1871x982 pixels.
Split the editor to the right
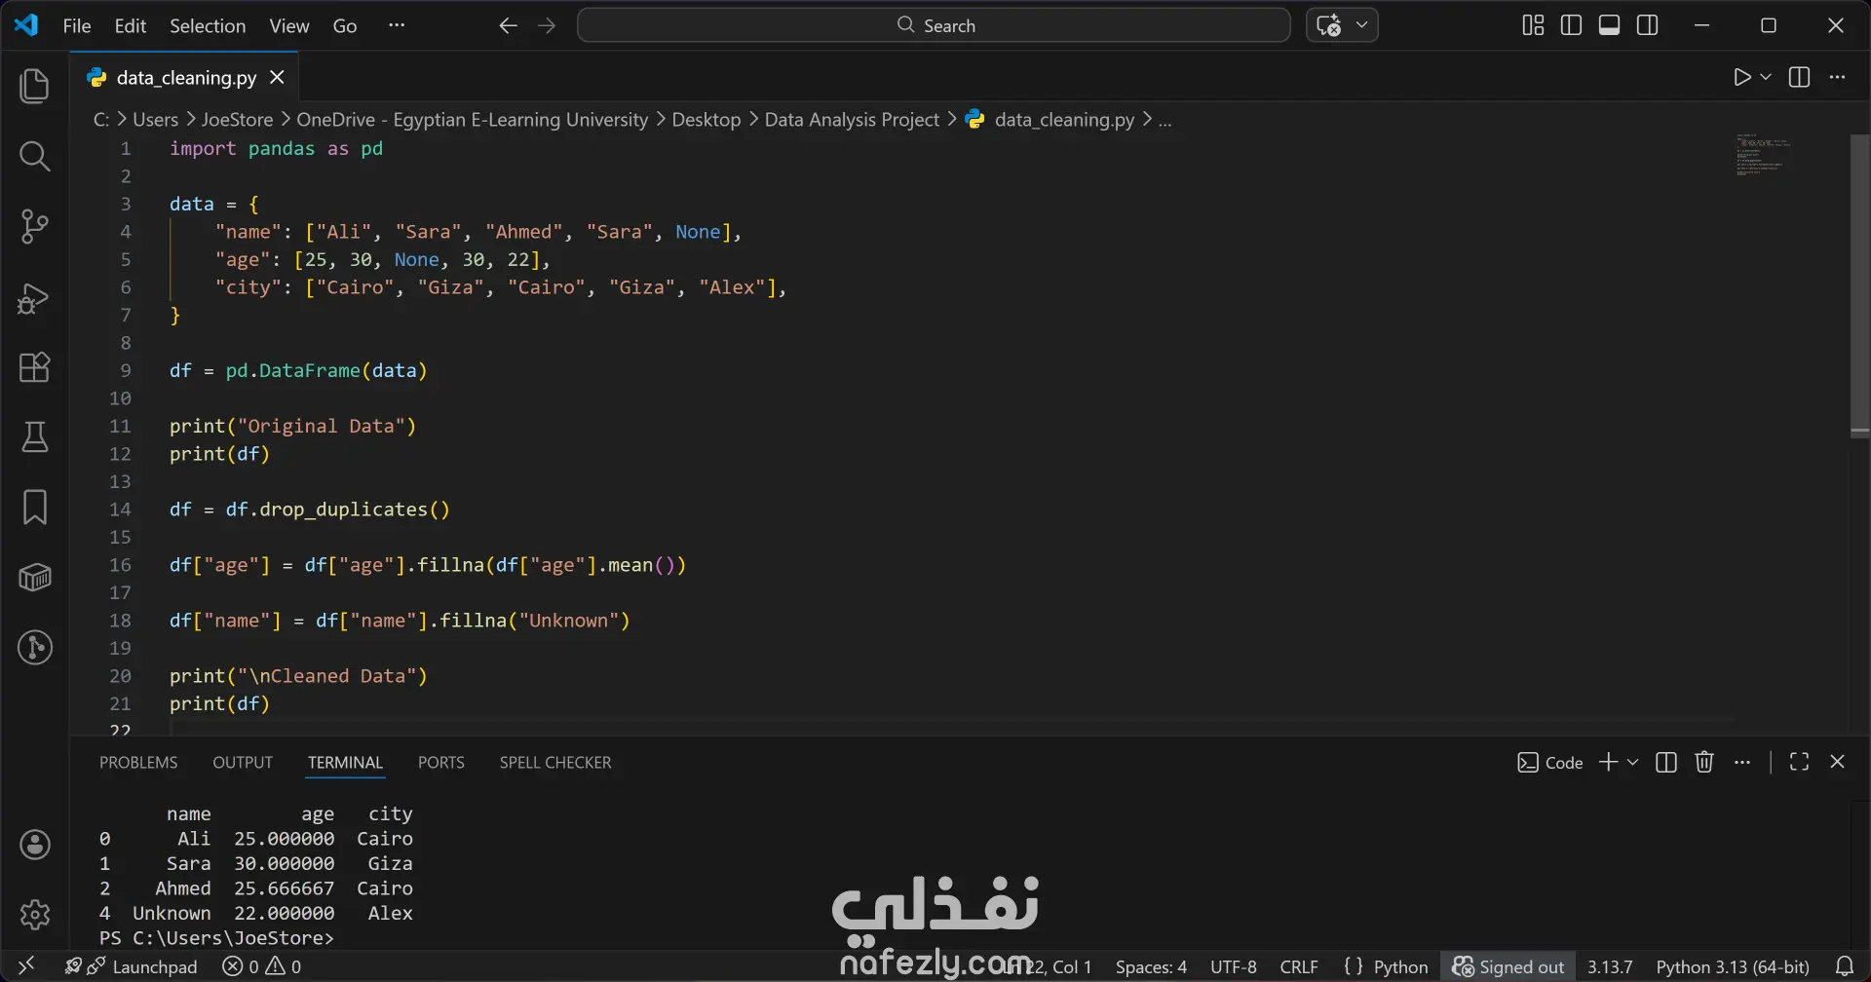point(1800,77)
